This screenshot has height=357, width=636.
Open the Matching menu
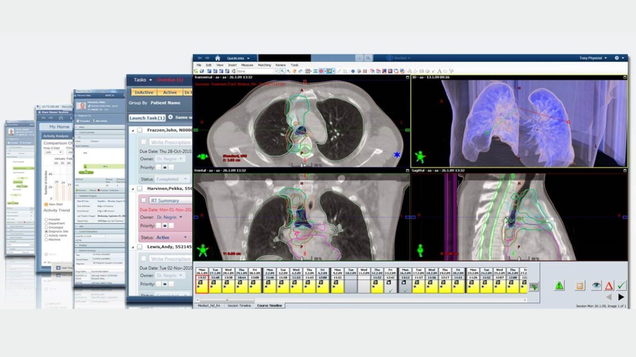[264, 64]
